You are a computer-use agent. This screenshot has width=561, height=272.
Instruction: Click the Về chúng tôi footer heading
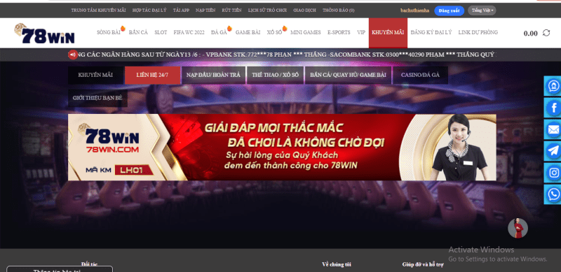[x=337, y=264]
